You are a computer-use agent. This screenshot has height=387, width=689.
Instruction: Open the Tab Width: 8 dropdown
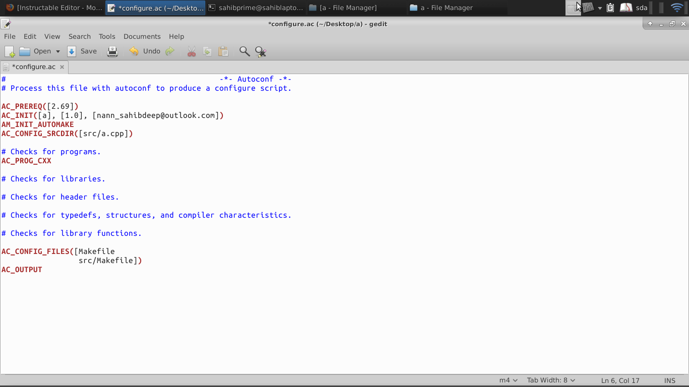(x=551, y=380)
